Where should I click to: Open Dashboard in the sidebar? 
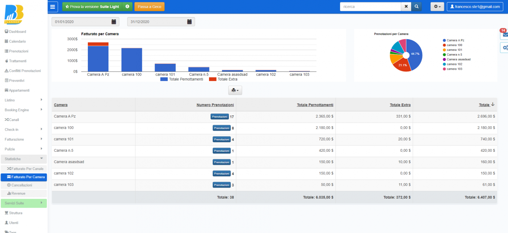(x=15, y=32)
